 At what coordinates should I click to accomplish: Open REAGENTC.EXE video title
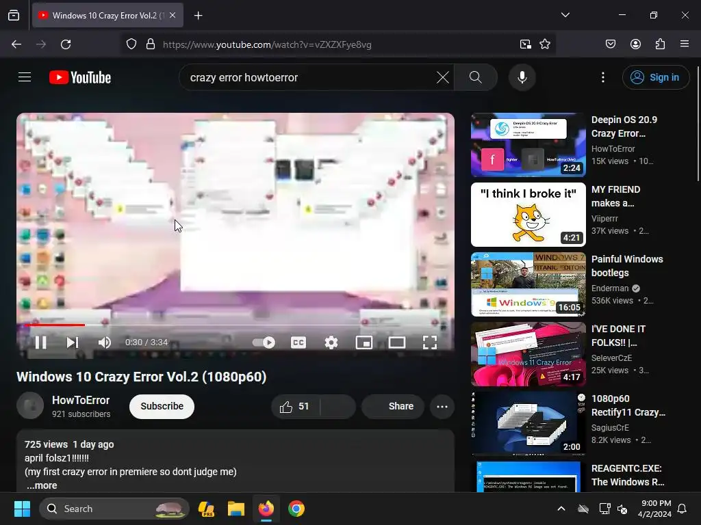(x=628, y=475)
